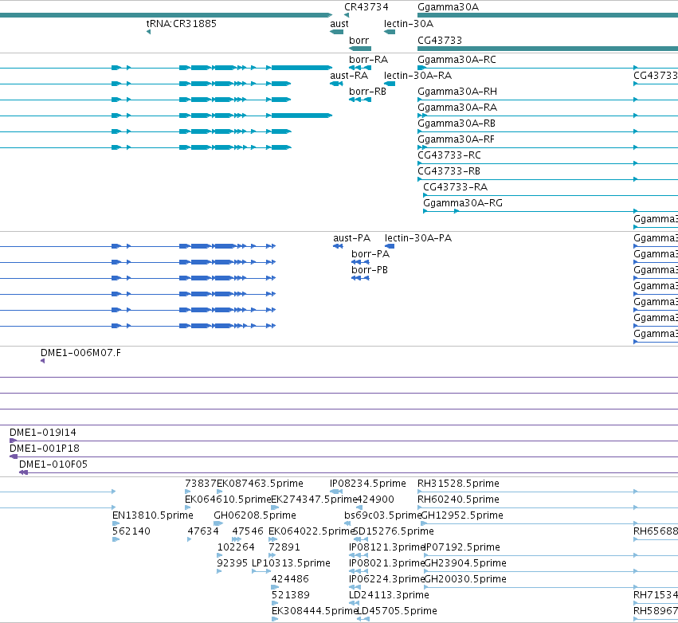Click the 562140 EST label
Screen dimensions: 678x623
131,531
